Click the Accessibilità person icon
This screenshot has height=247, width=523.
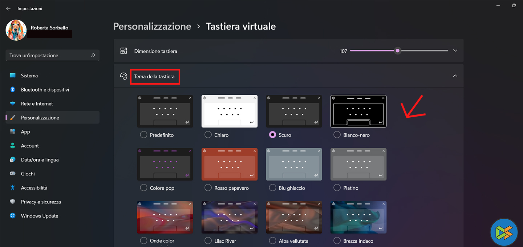(x=13, y=188)
